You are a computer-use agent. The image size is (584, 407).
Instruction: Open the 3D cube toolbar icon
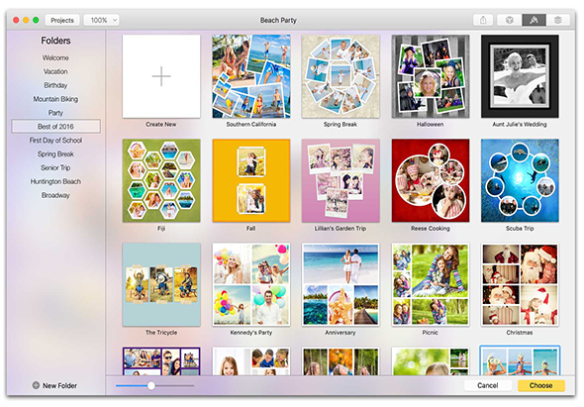(x=510, y=20)
